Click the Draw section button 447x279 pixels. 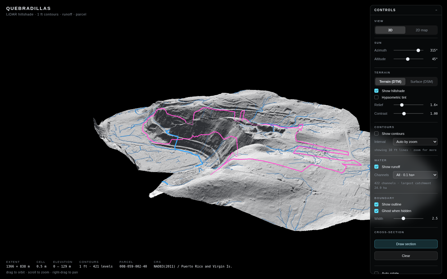406,244
